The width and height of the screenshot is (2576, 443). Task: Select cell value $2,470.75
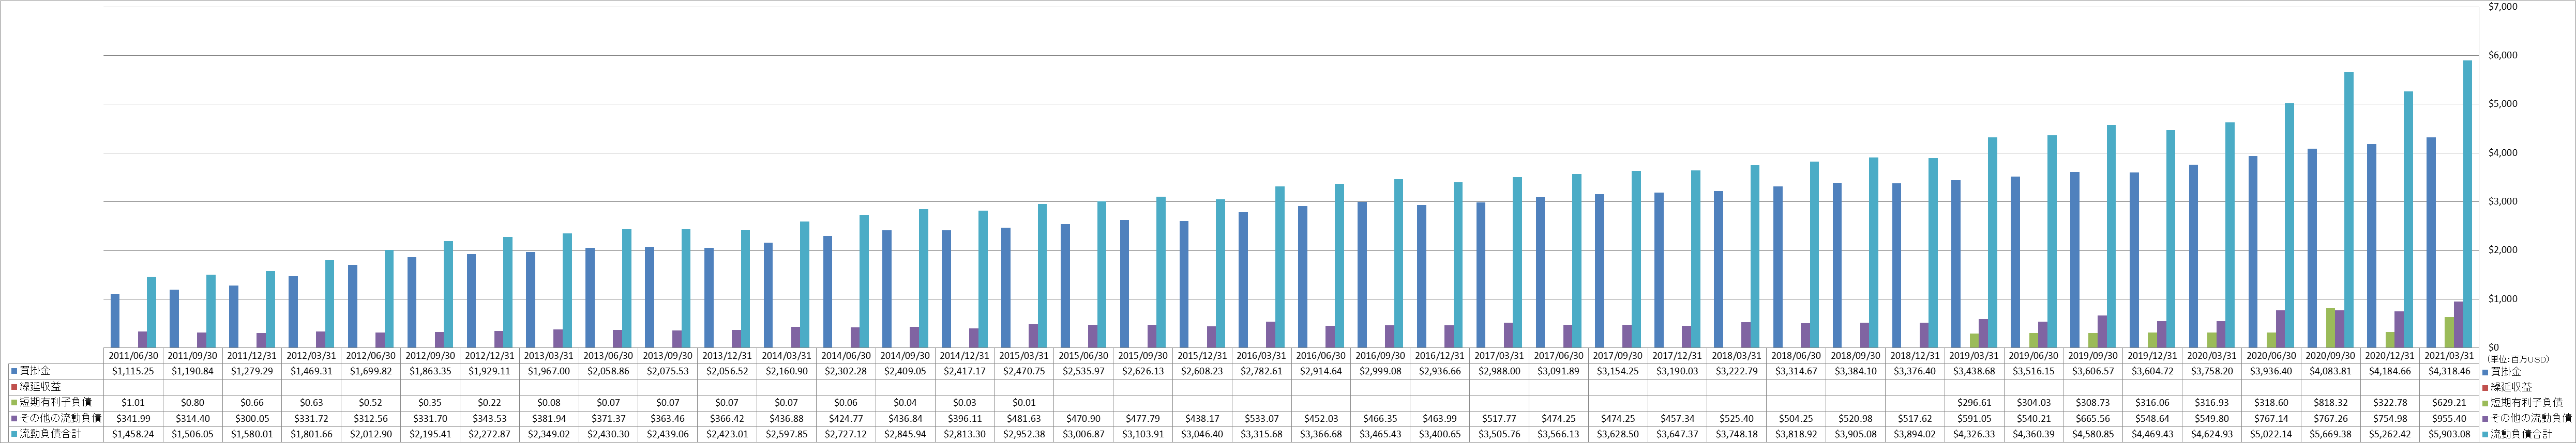1024,371
